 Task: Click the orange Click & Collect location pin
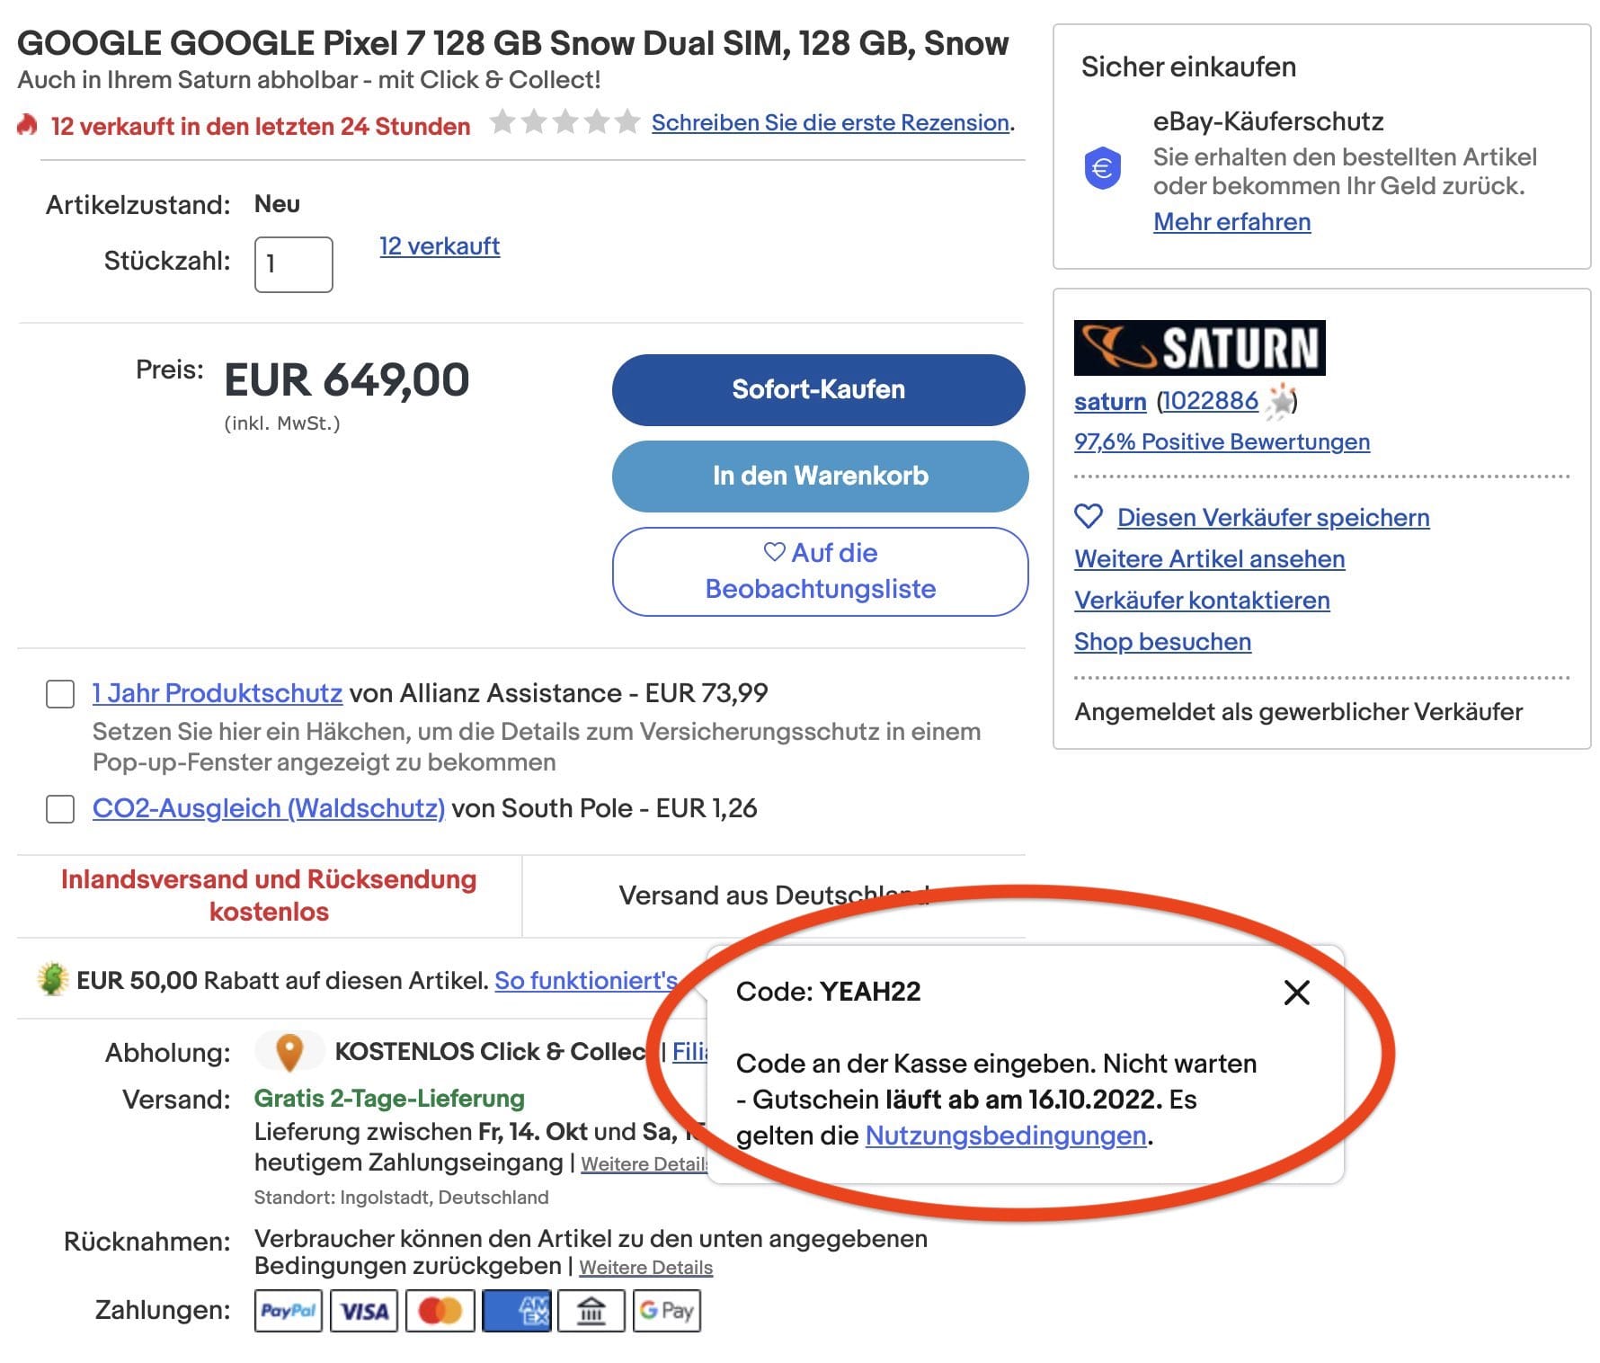[289, 1052]
